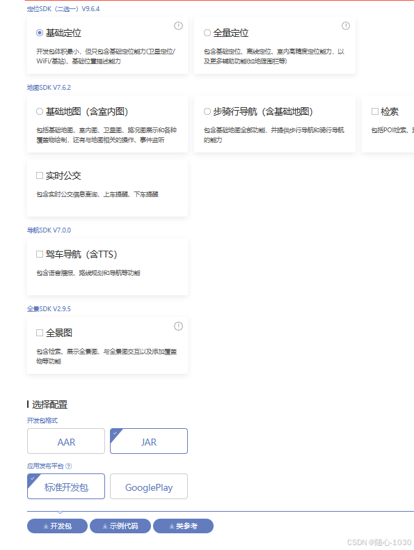
Task: Download the 类参考 class reference
Action: point(183,526)
